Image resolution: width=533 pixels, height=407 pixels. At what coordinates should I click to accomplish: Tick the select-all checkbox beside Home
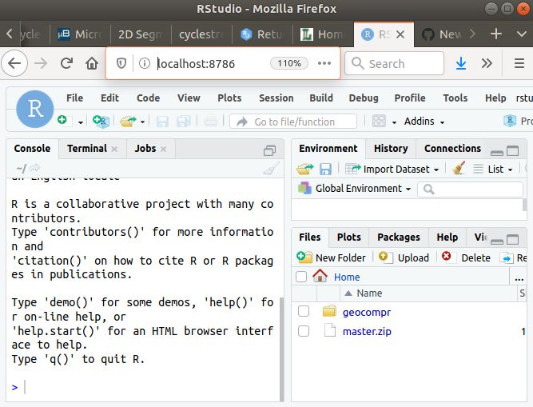tap(301, 277)
